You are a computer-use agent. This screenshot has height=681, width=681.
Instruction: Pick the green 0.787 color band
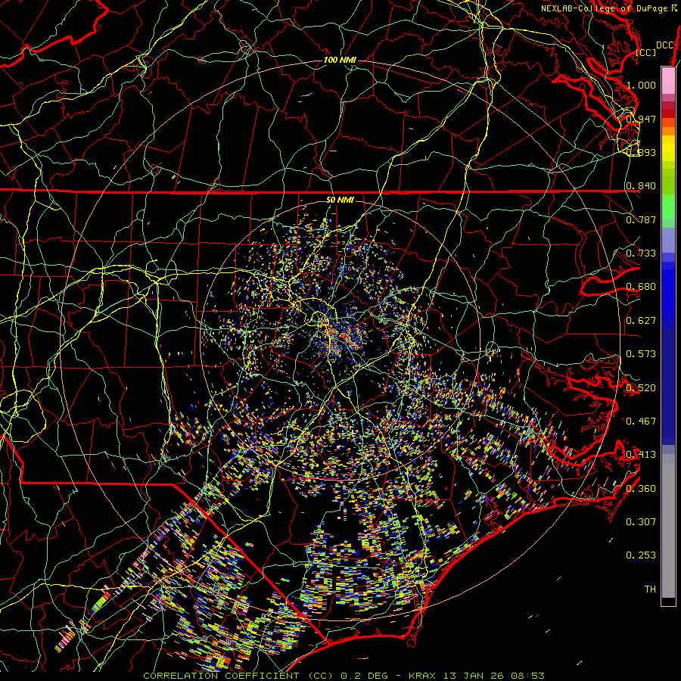(x=668, y=212)
